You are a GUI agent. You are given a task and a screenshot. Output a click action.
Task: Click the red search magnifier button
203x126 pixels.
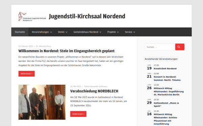180,47
